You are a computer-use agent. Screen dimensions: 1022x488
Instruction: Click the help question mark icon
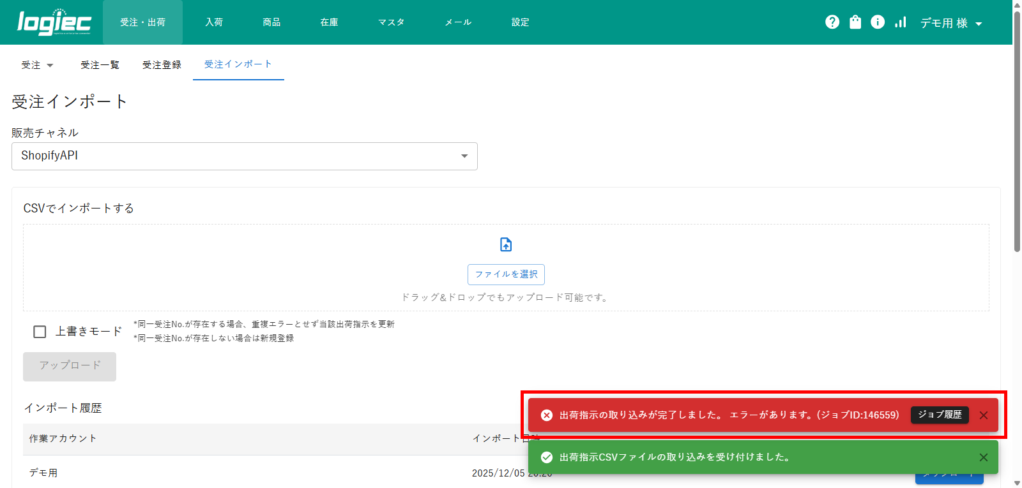click(x=832, y=22)
